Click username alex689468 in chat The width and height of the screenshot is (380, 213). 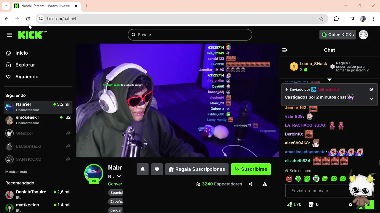coord(297,143)
